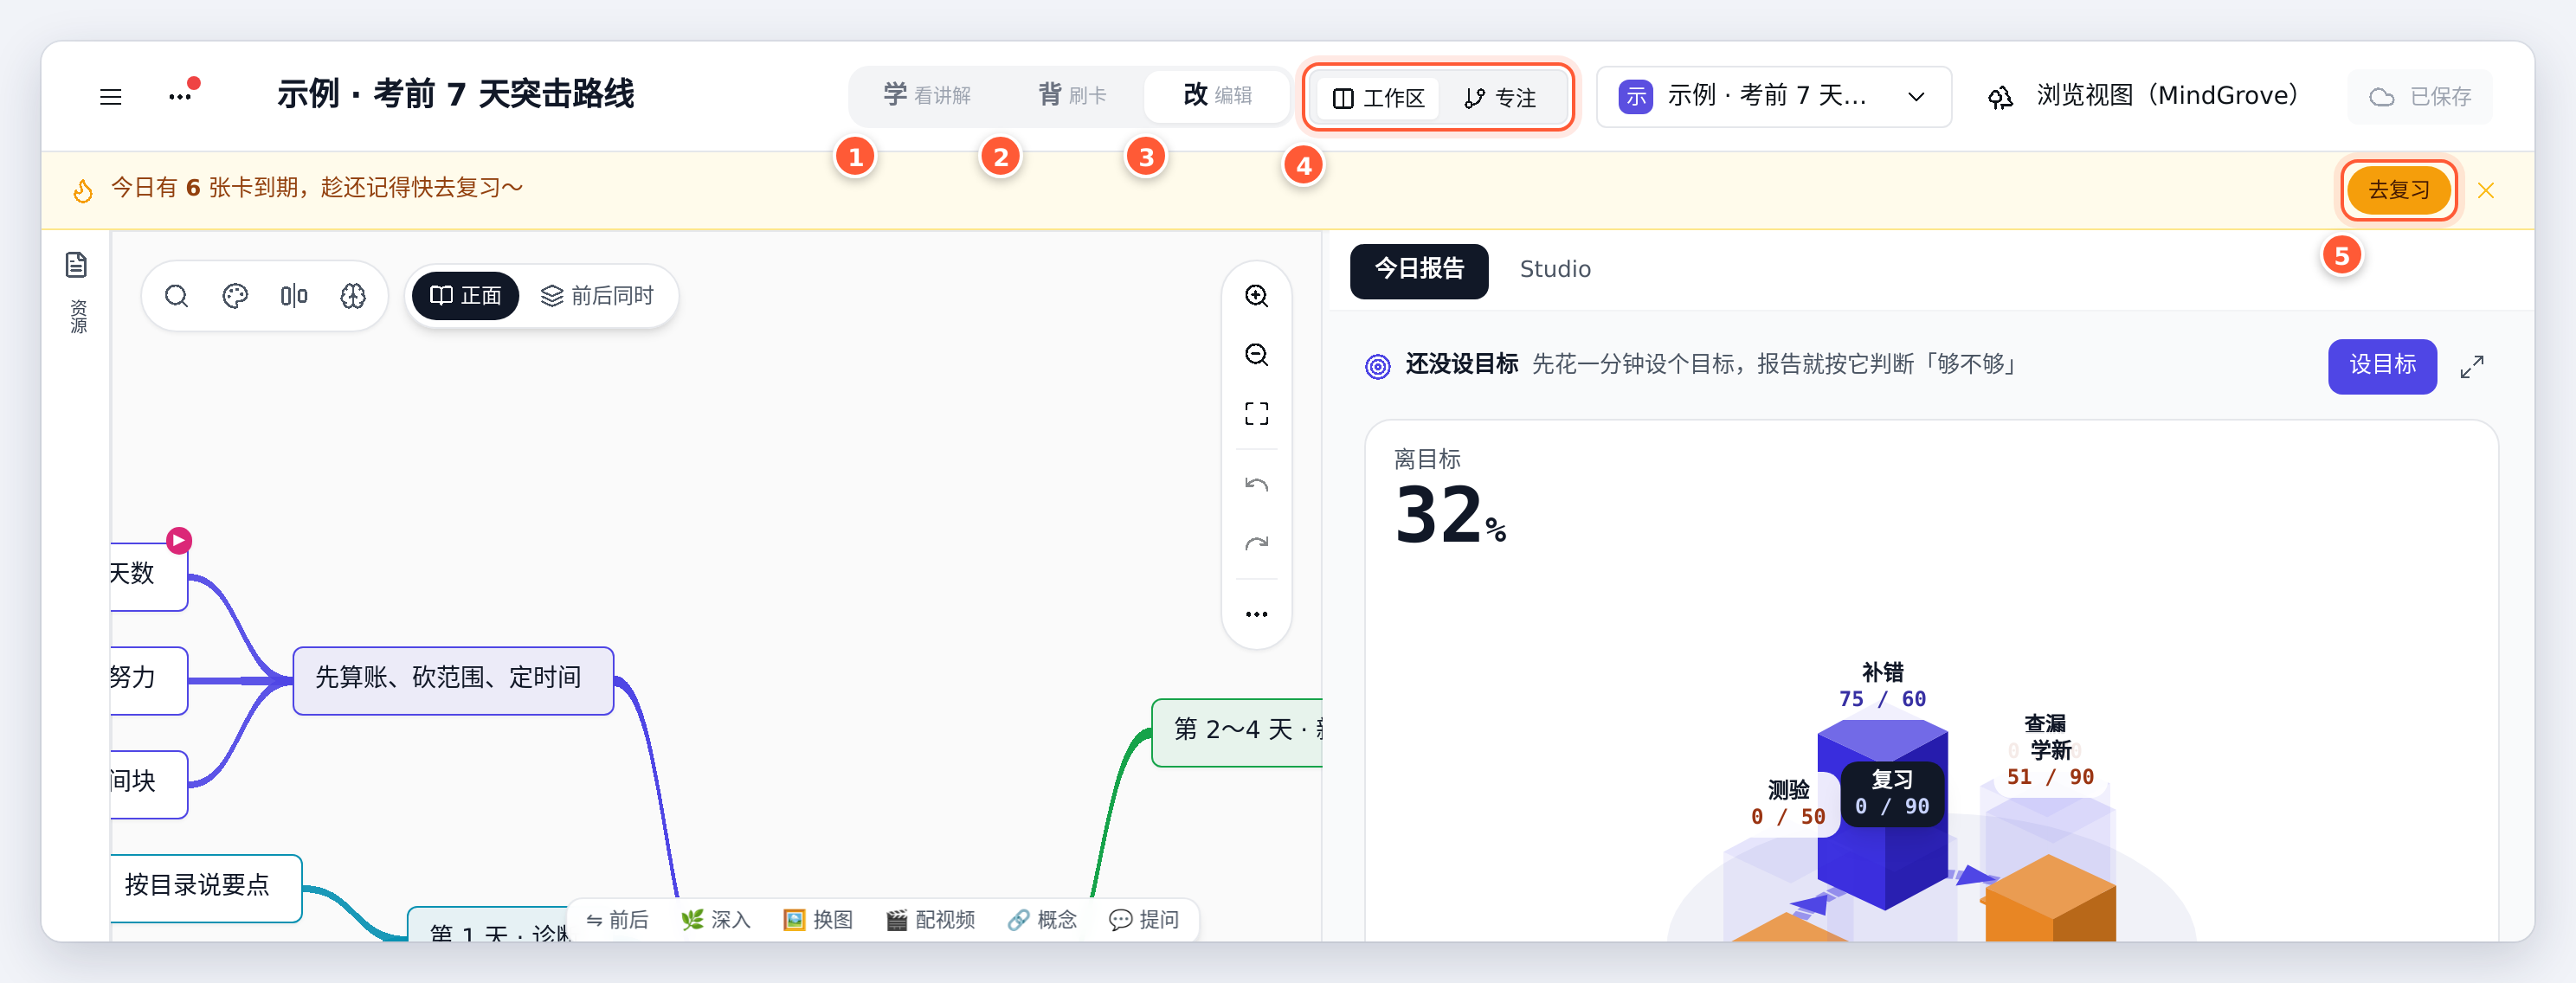Image resolution: width=2576 pixels, height=983 pixels.
Task: Open the Studio tab
Action: pyautogui.click(x=1555, y=270)
